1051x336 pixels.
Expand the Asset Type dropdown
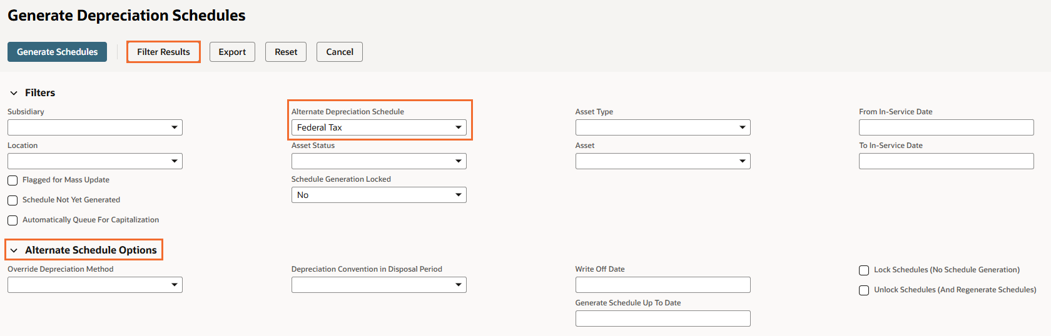(663, 127)
